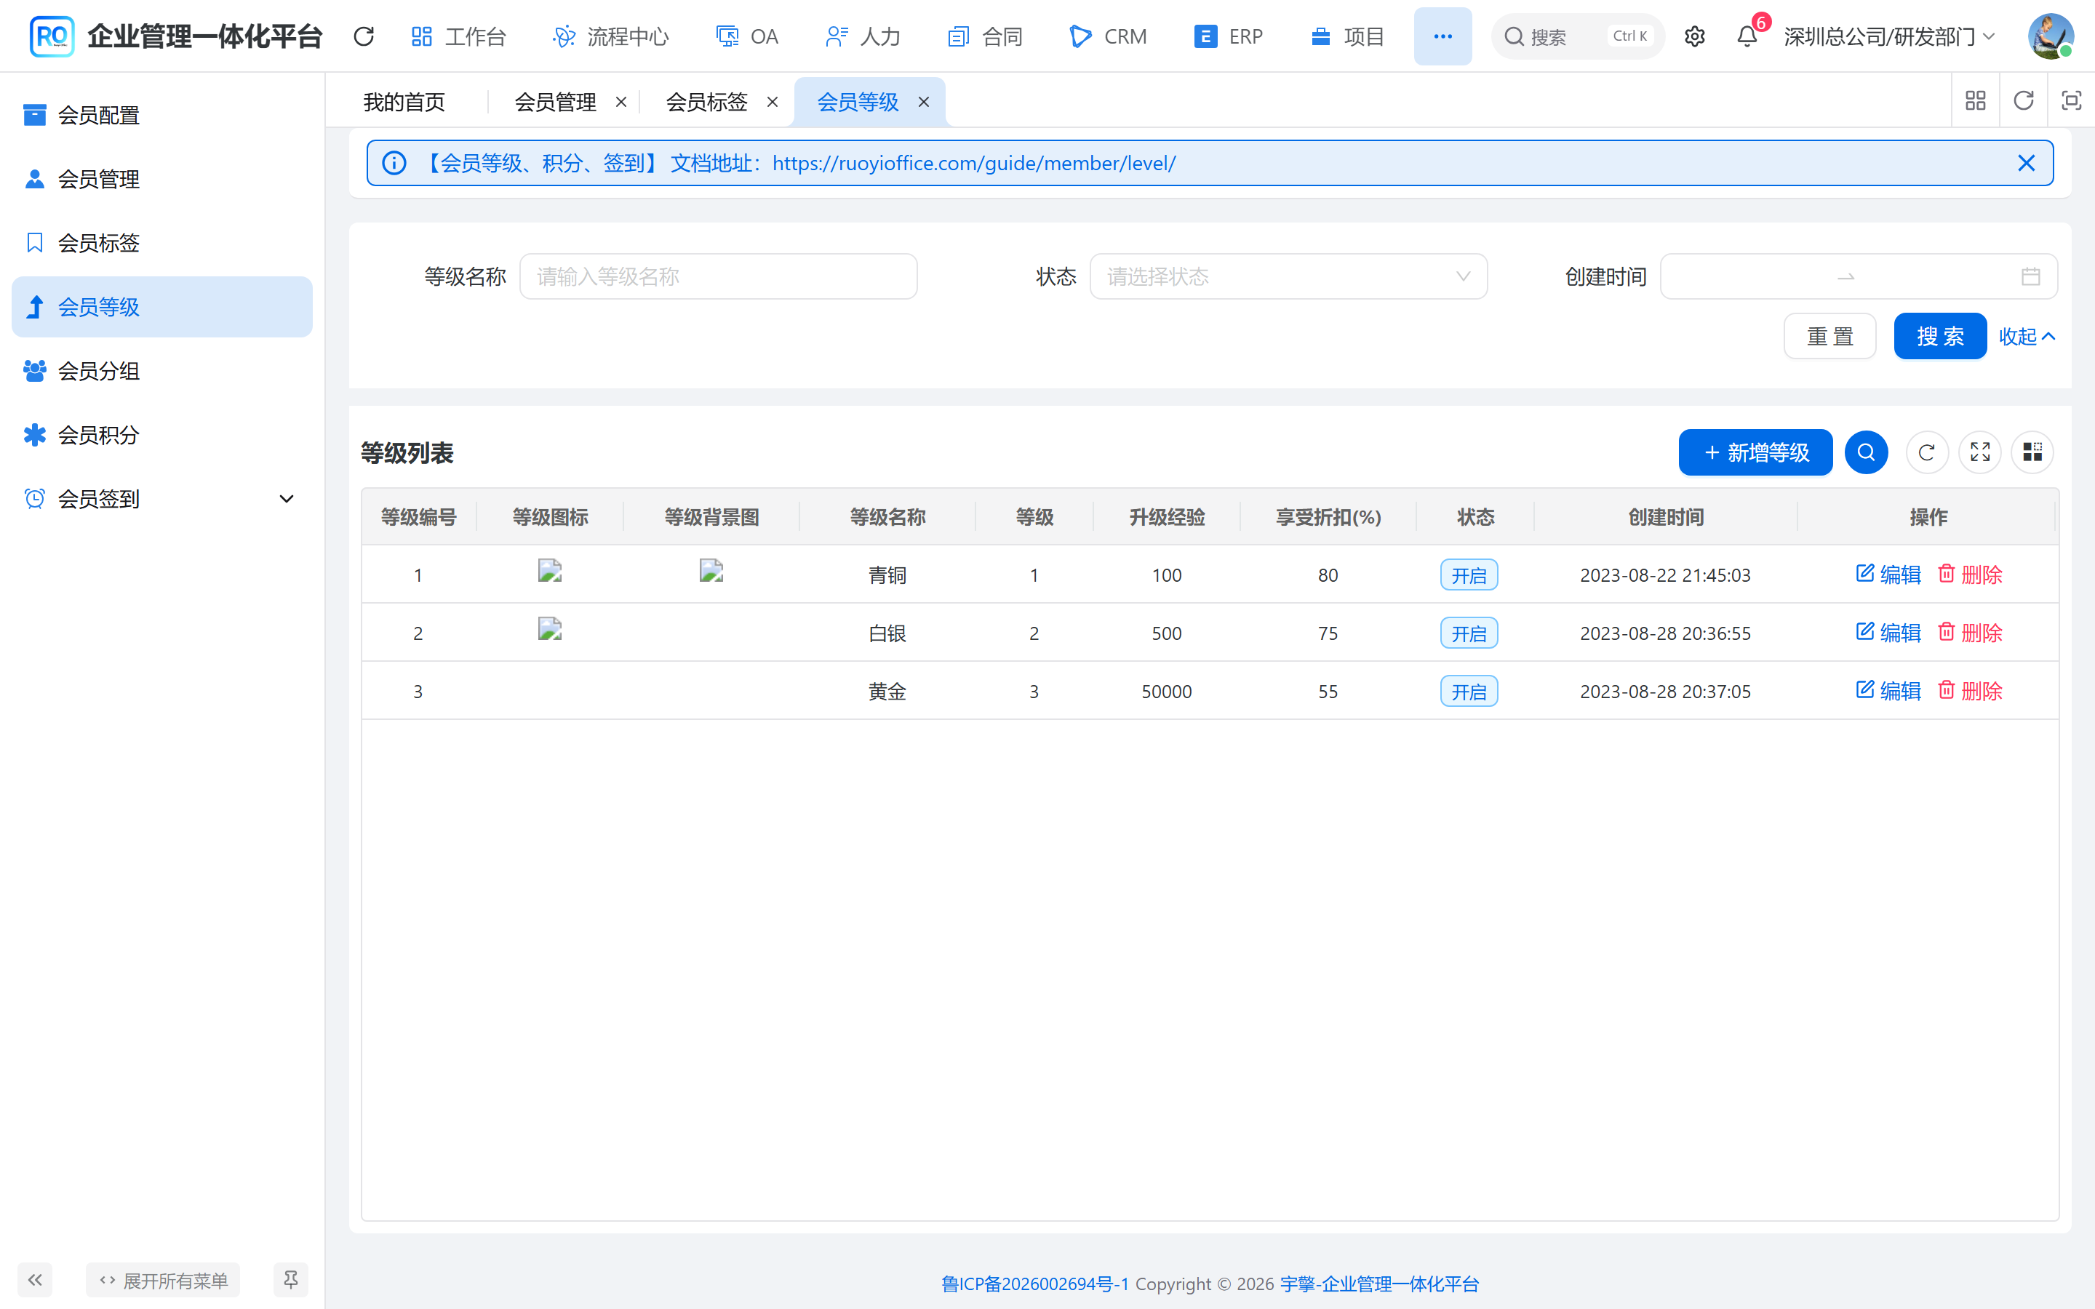
Task: Click the calendar icon in 创建时间
Action: [x=2030, y=276]
